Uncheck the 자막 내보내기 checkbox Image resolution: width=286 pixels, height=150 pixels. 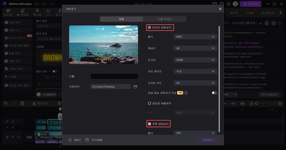point(149,124)
